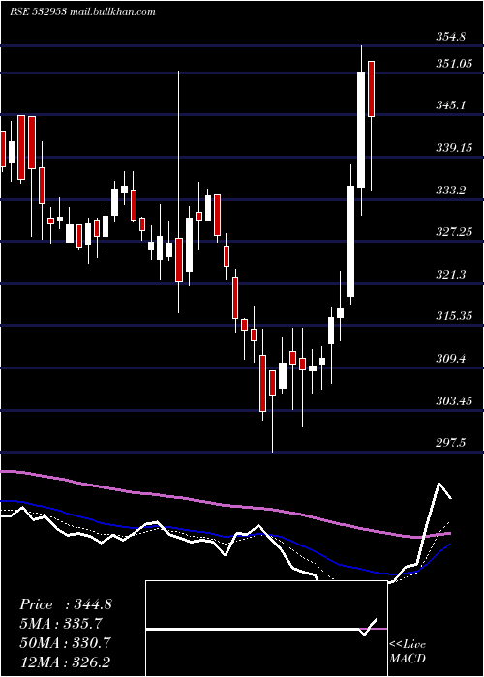
Task: Click the 297.5 price level label
Action: pyautogui.click(x=450, y=443)
